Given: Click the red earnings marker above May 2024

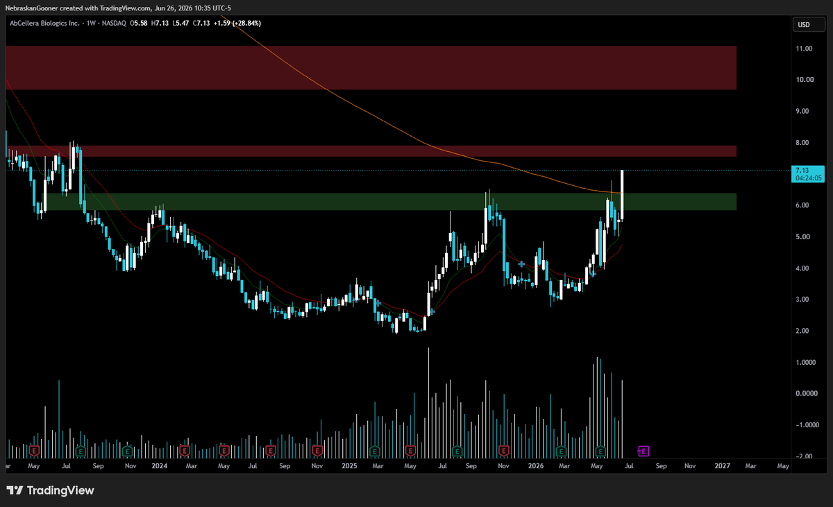Looking at the screenshot, I should click(x=224, y=451).
